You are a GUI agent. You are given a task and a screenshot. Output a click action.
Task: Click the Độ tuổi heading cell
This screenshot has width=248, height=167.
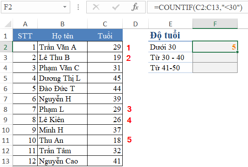pos(170,35)
